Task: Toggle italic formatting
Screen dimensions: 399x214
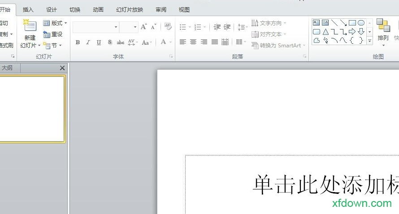Action: pos(88,42)
